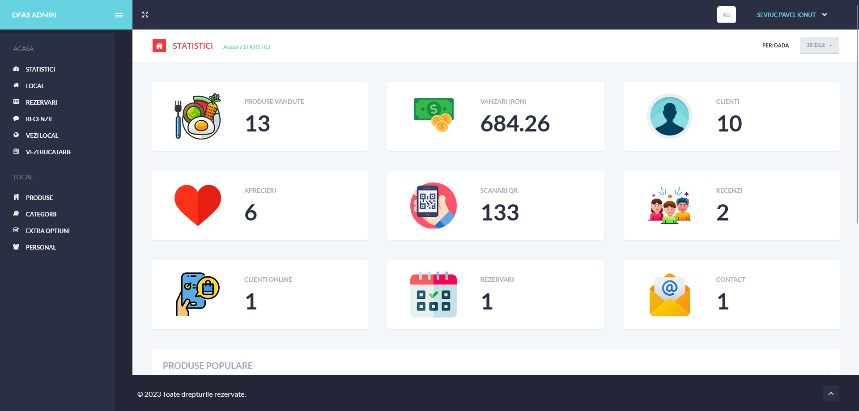Click the Vezi Local globe icon
This screenshot has height=411, width=859.
(x=16, y=135)
